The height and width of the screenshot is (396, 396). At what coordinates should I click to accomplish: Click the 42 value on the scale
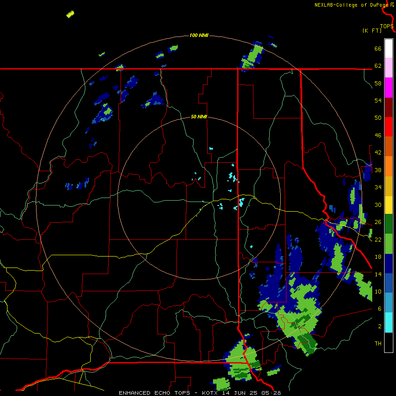(x=378, y=153)
